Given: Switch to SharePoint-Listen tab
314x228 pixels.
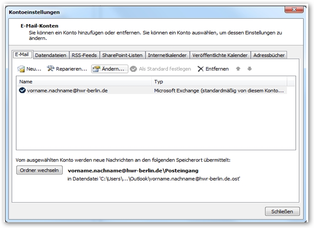Looking at the screenshot, I should pyautogui.click(x=123, y=55).
